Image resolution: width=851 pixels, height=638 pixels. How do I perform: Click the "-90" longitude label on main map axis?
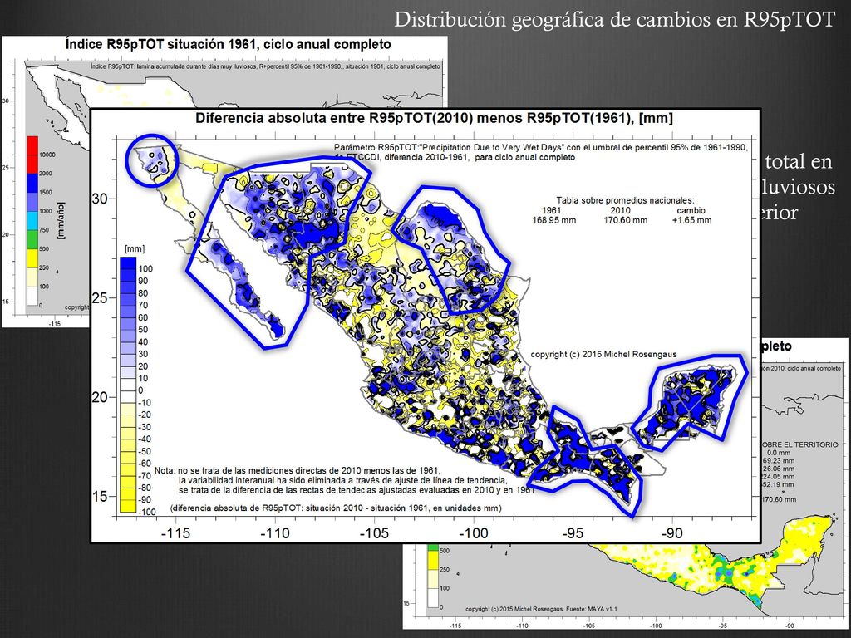671,533
